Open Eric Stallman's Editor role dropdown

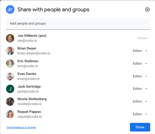[x=140, y=64]
